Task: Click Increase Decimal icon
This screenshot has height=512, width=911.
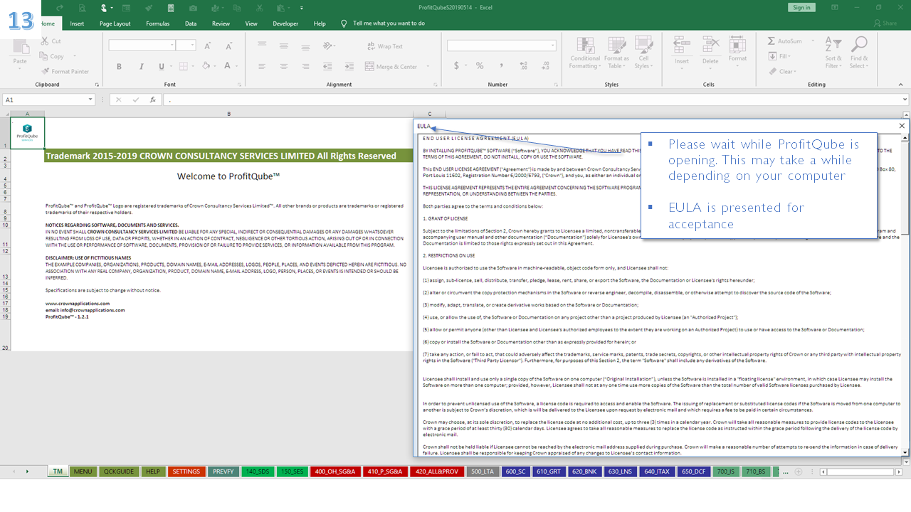Action: coord(522,66)
